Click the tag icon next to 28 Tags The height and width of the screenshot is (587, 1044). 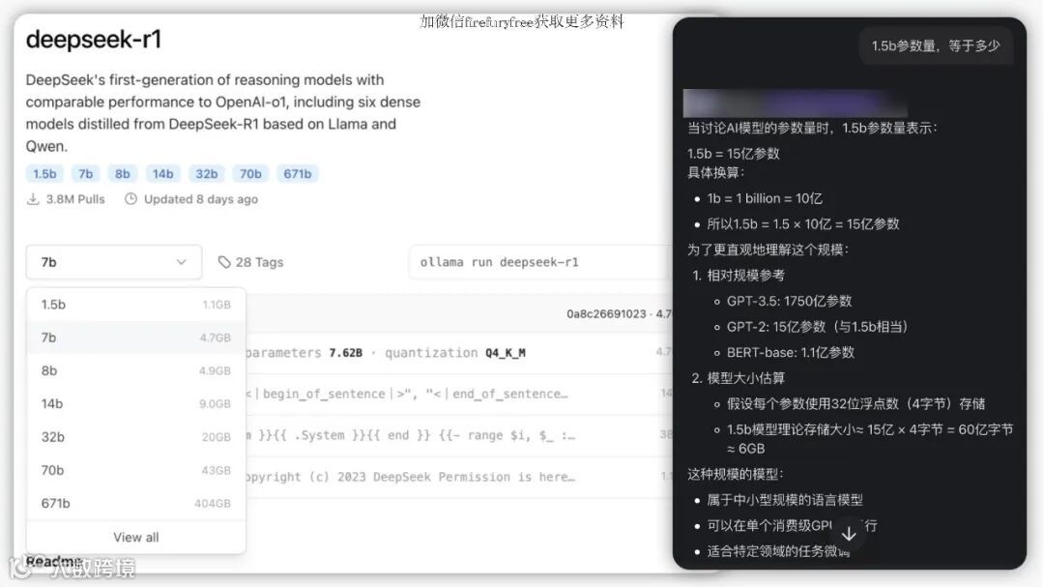pyautogui.click(x=224, y=262)
